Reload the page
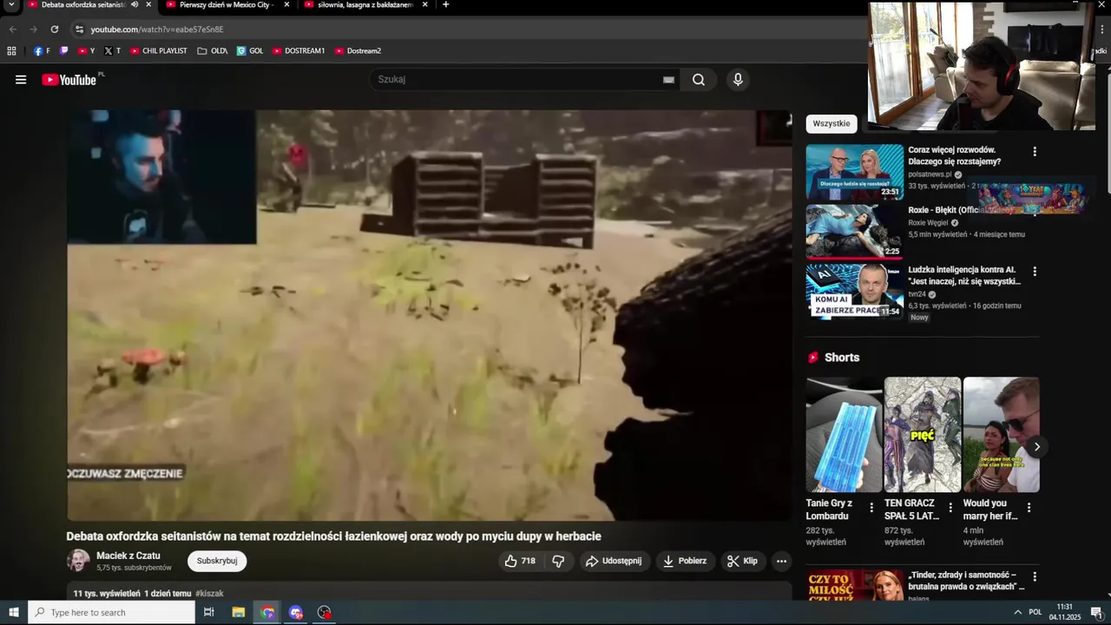The height and width of the screenshot is (625, 1111). tap(54, 29)
